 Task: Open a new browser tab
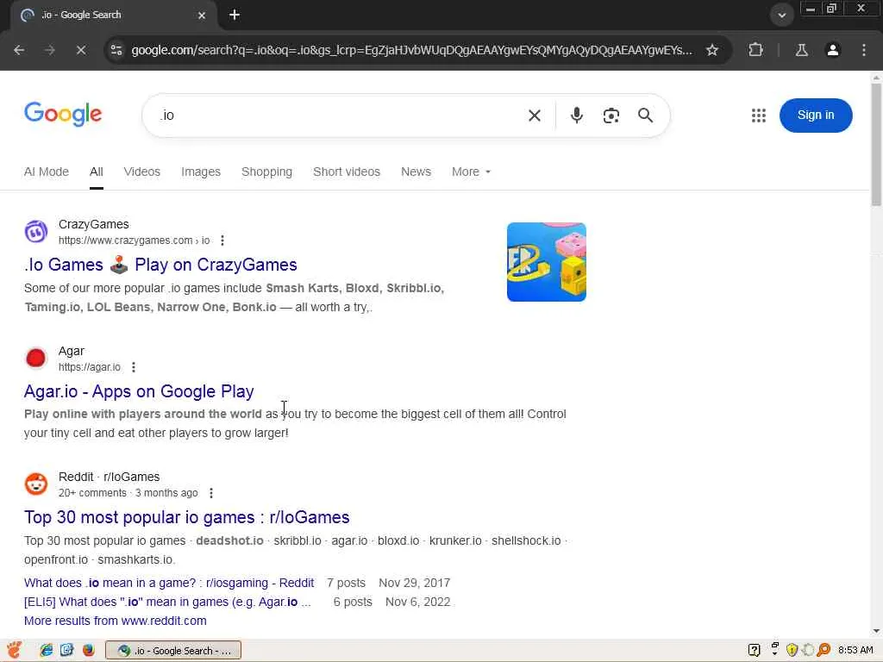235,16
